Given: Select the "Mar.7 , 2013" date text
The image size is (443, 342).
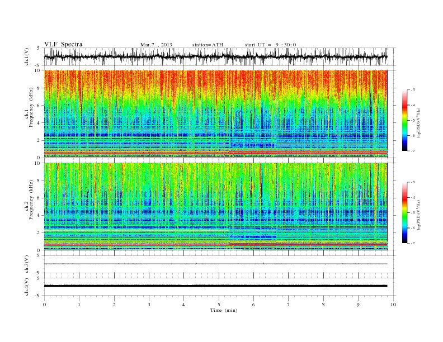Looking at the screenshot, I should coord(156,45).
